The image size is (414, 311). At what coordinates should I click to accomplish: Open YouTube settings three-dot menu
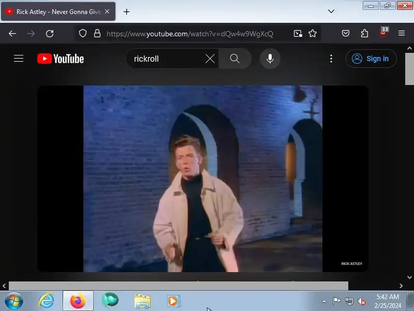331,59
